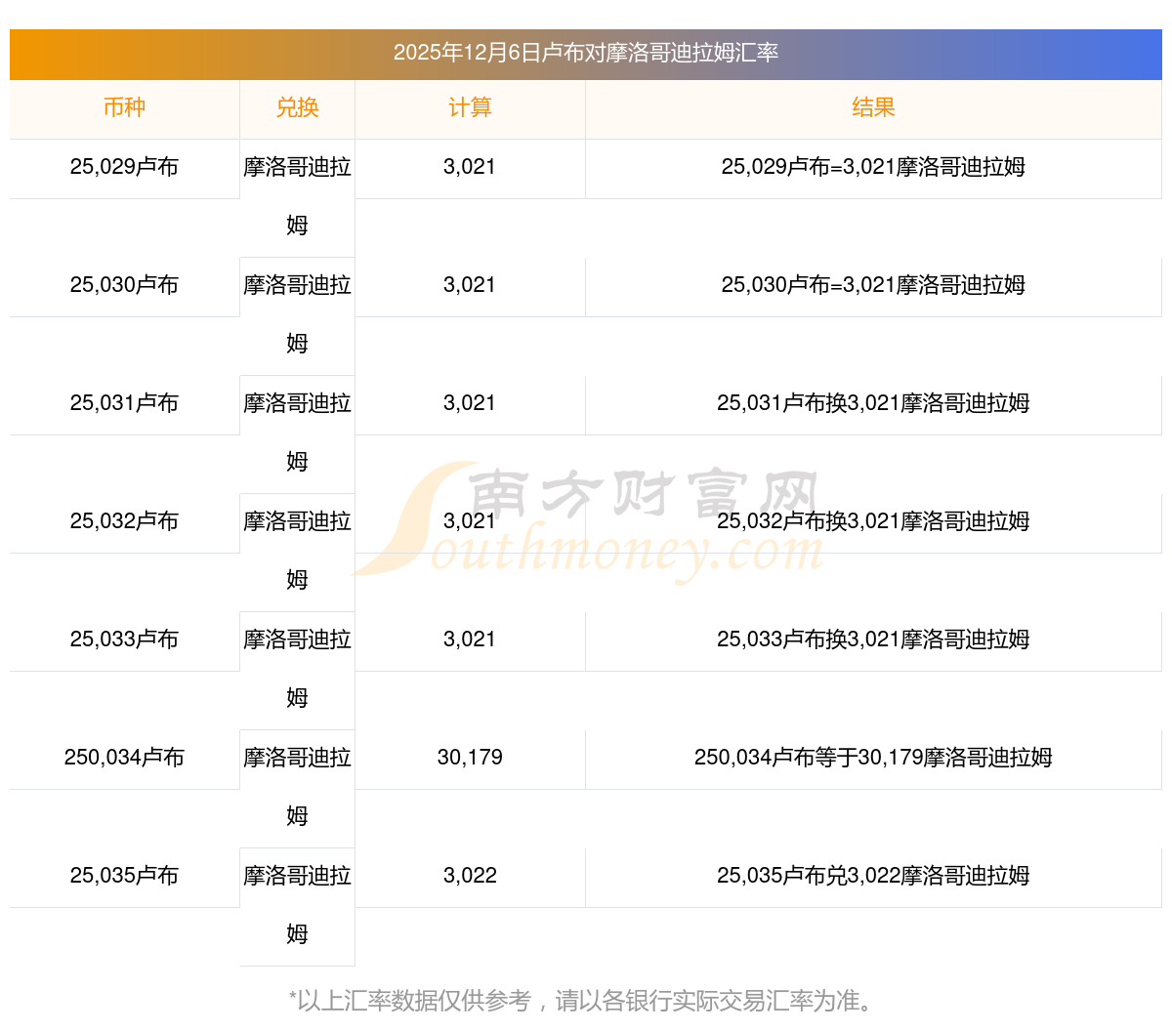Click the 25,029卢布 currency cell

point(124,167)
